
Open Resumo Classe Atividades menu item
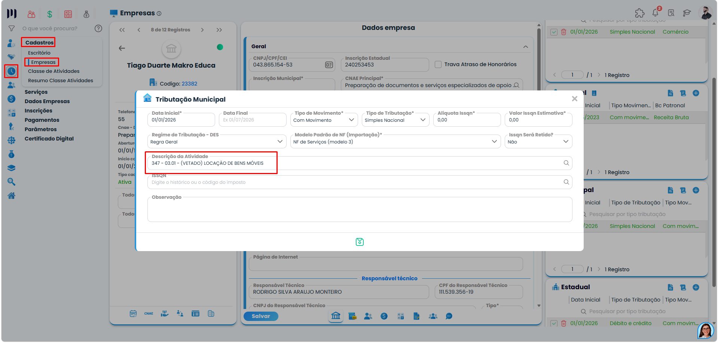60,81
